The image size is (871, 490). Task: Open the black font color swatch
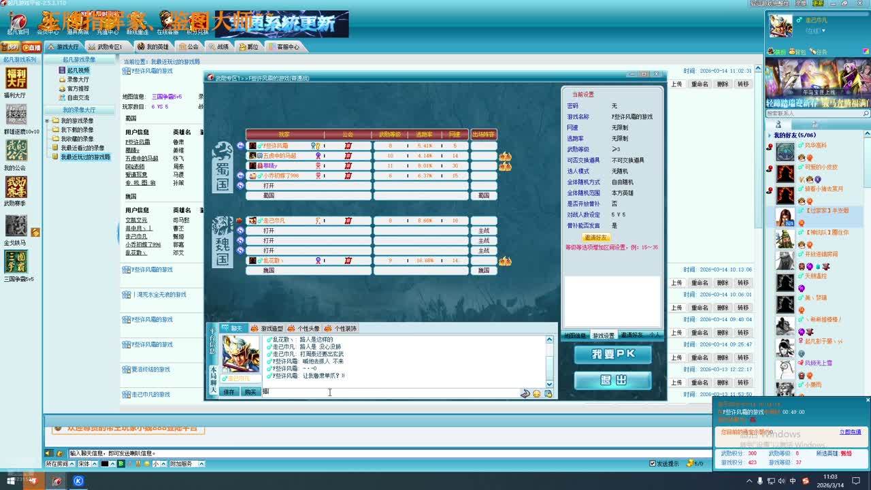105,463
